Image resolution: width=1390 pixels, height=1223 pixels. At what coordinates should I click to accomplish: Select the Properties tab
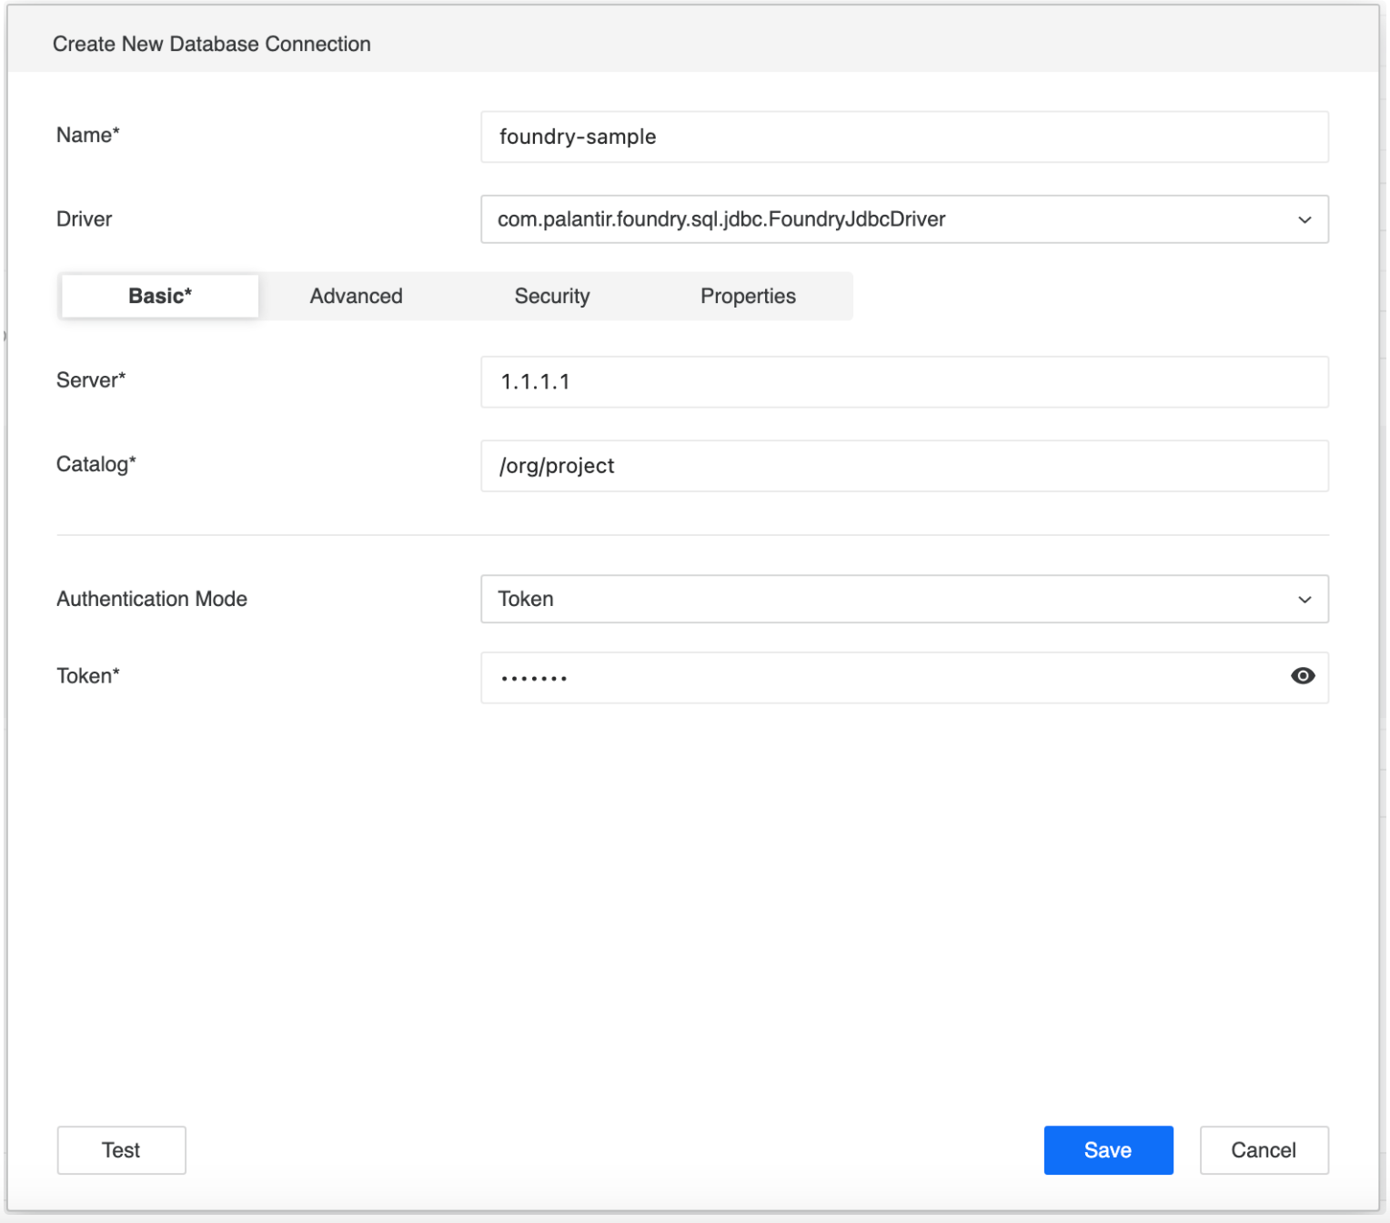pos(747,297)
